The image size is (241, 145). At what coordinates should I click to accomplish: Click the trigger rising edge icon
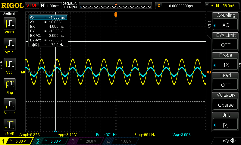click(212, 6)
